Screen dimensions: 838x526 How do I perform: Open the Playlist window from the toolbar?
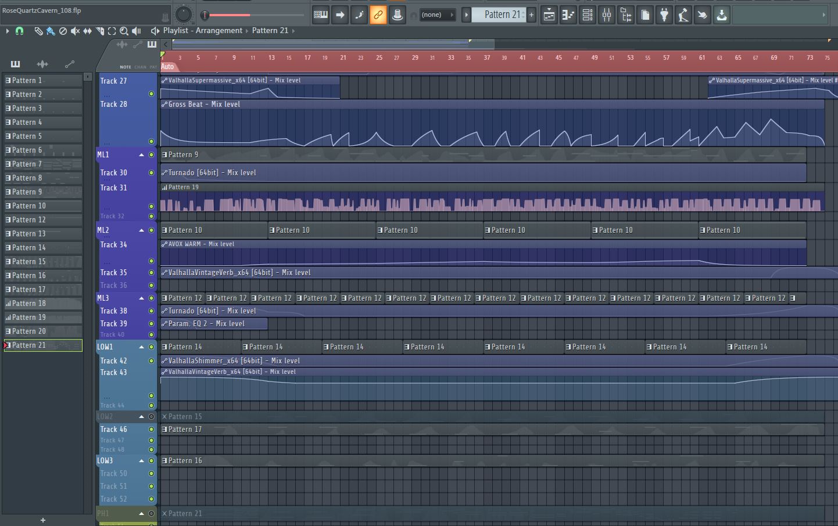pyautogui.click(x=549, y=15)
